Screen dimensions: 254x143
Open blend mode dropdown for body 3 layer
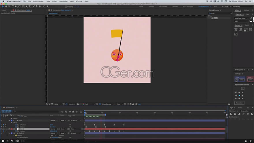pyautogui.click(x=53, y=133)
